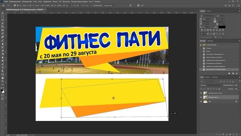This screenshot has width=241, height=136.
Task: Switch warp mode toggle in options bar
Action: tap(131, 5)
